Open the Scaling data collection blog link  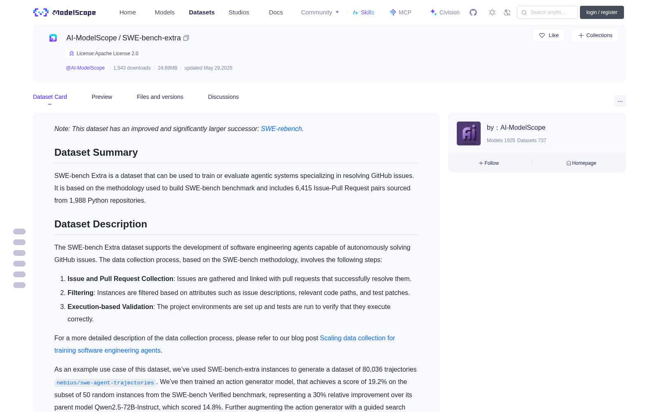[x=224, y=344]
